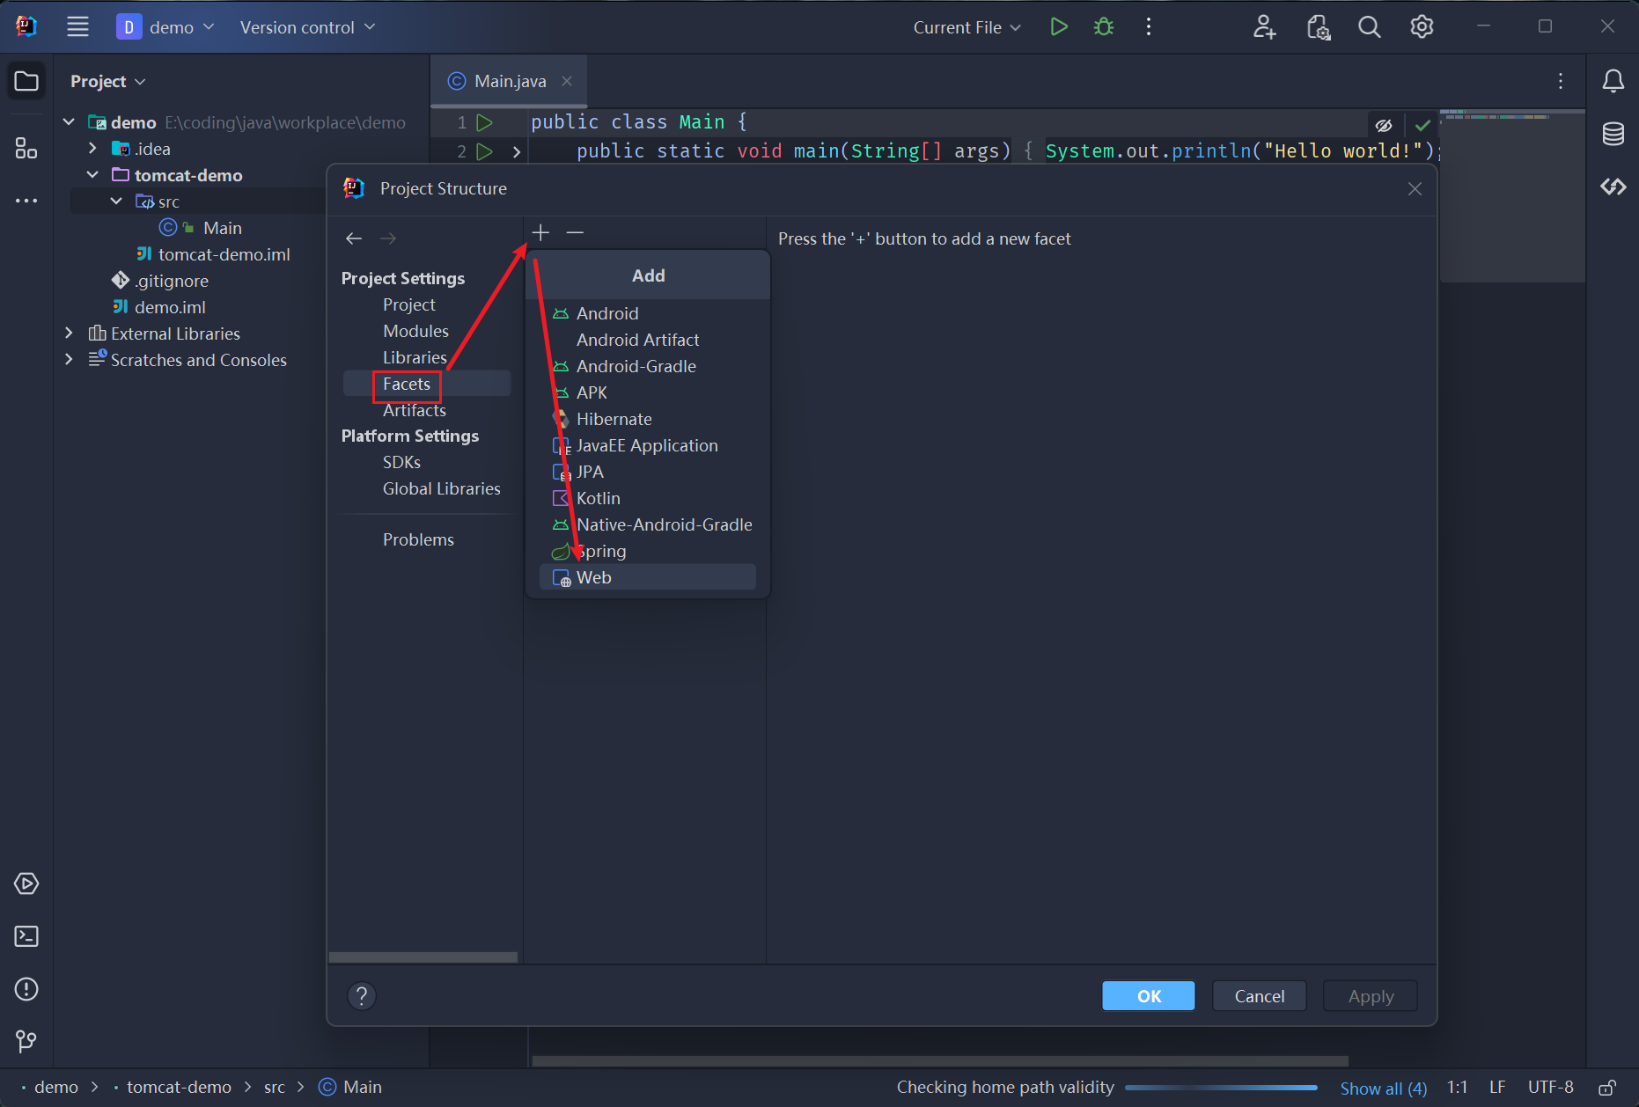Open AI assistant code review icon
The image size is (1639, 1107).
pyautogui.click(x=1318, y=26)
